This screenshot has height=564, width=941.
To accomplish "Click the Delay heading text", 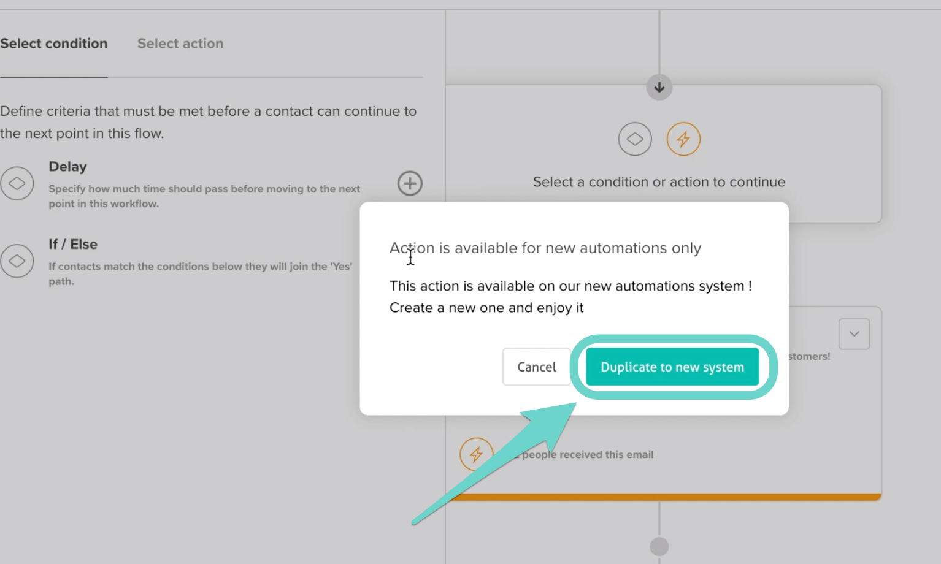I will [68, 167].
